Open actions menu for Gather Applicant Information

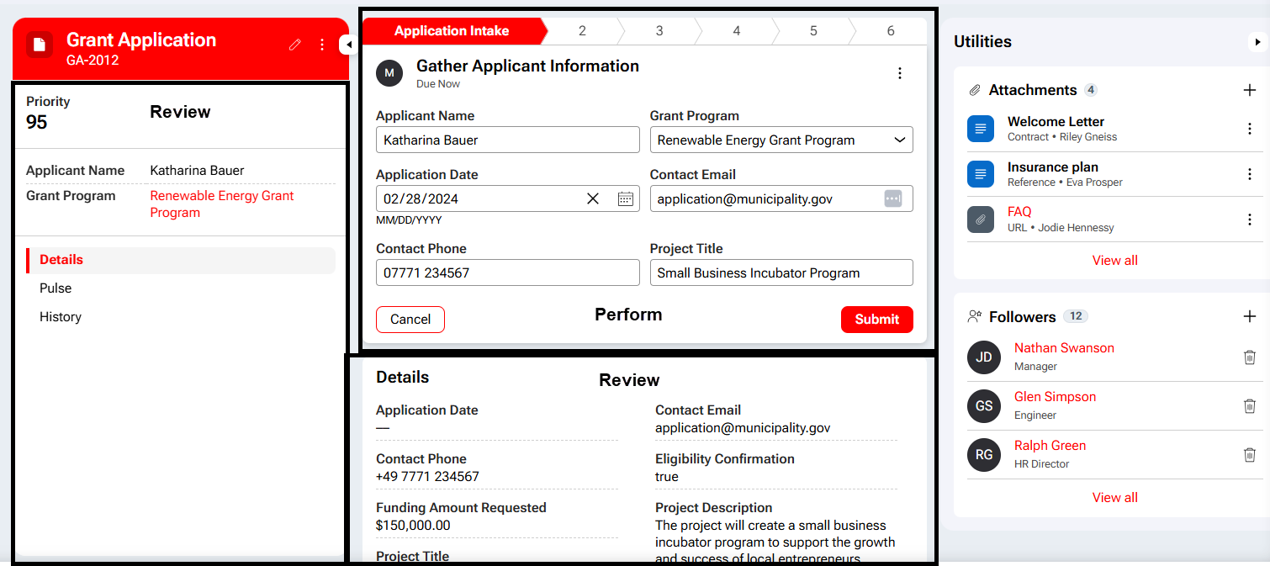click(900, 73)
